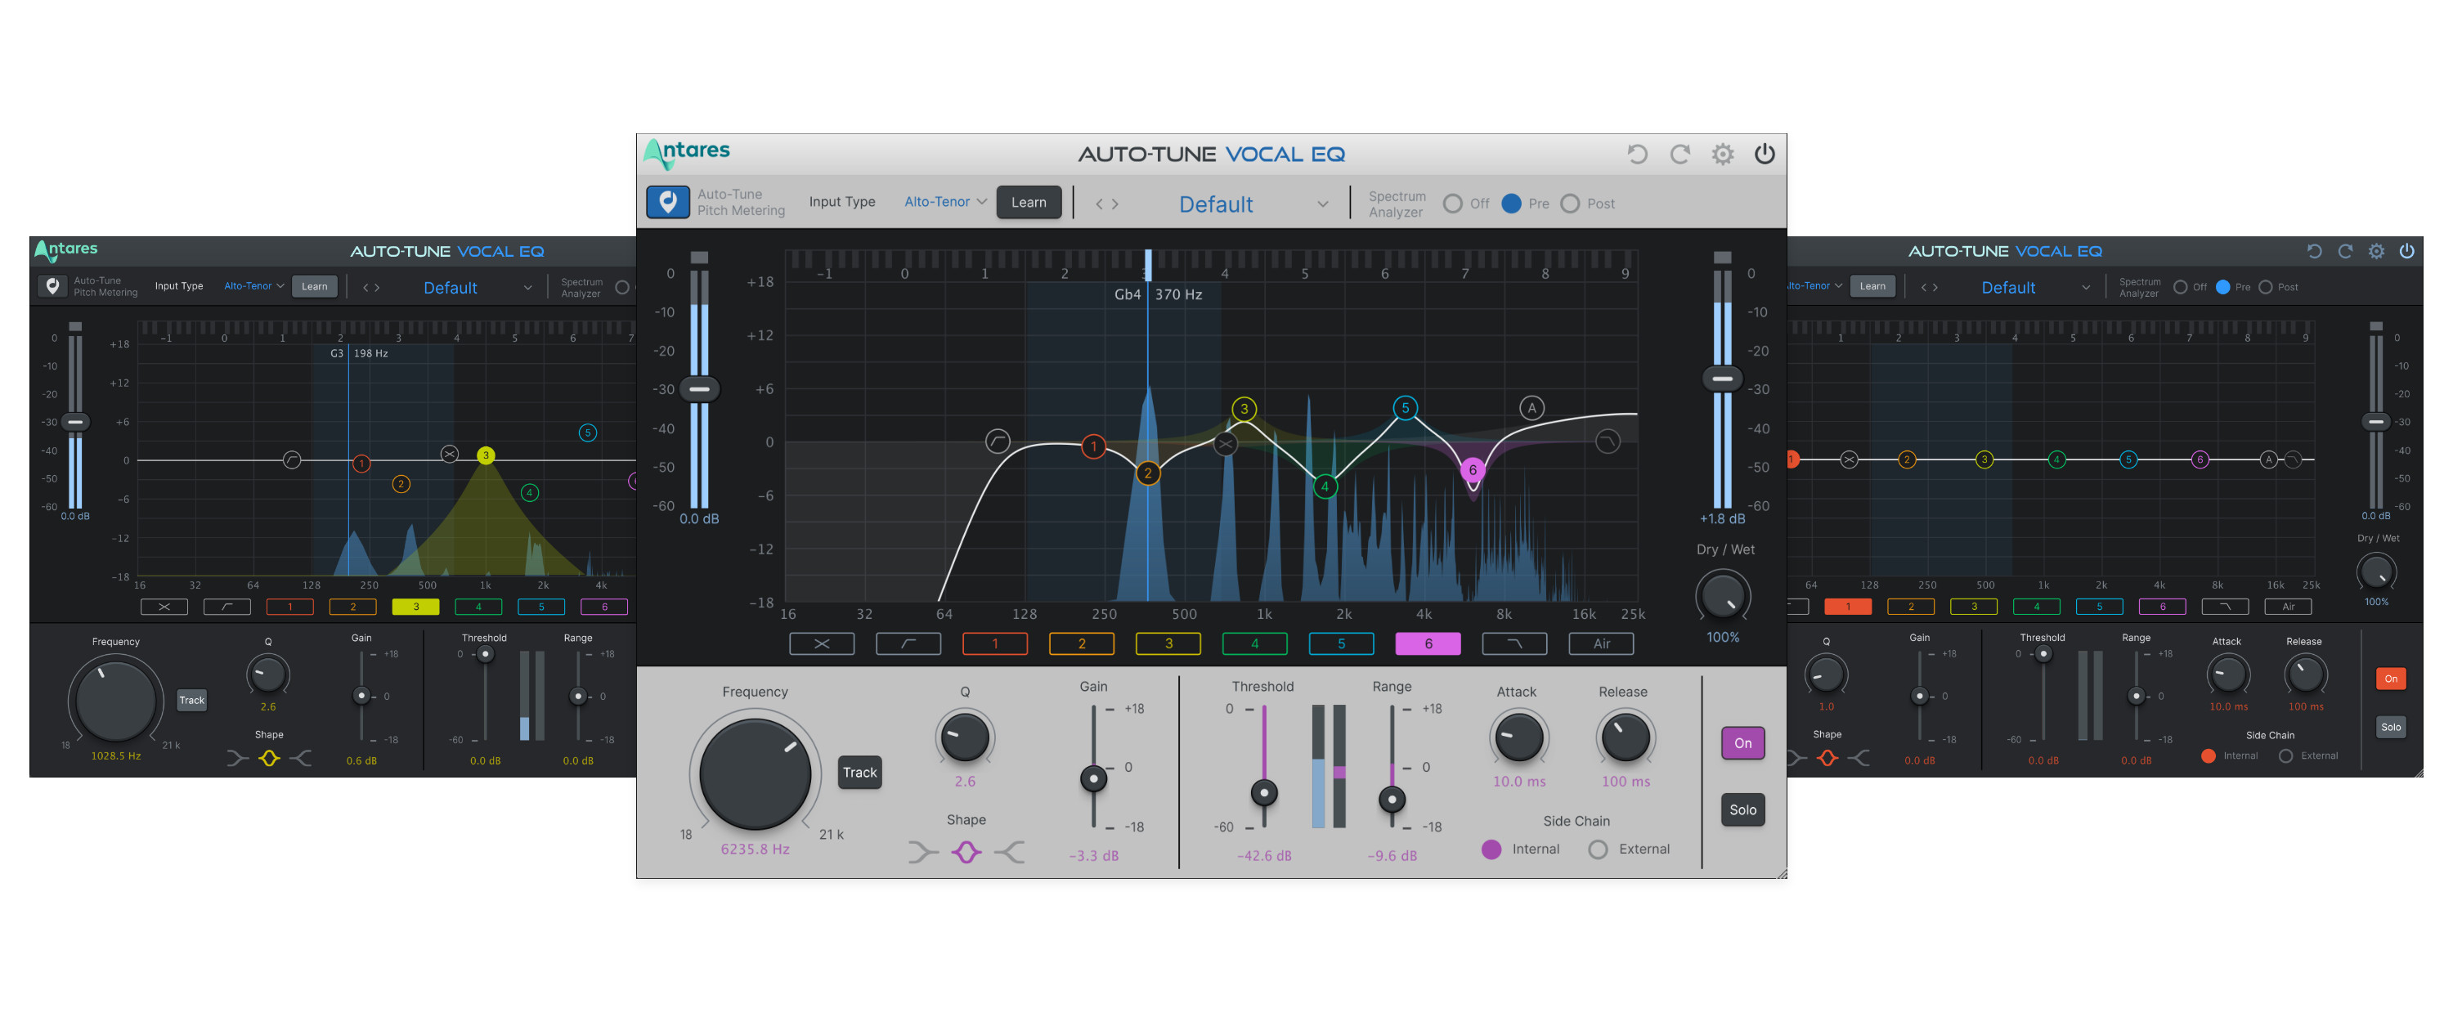The height and width of the screenshot is (1022, 2453).
Task: Select highlighted band 6 tab, center window
Action: [1428, 644]
